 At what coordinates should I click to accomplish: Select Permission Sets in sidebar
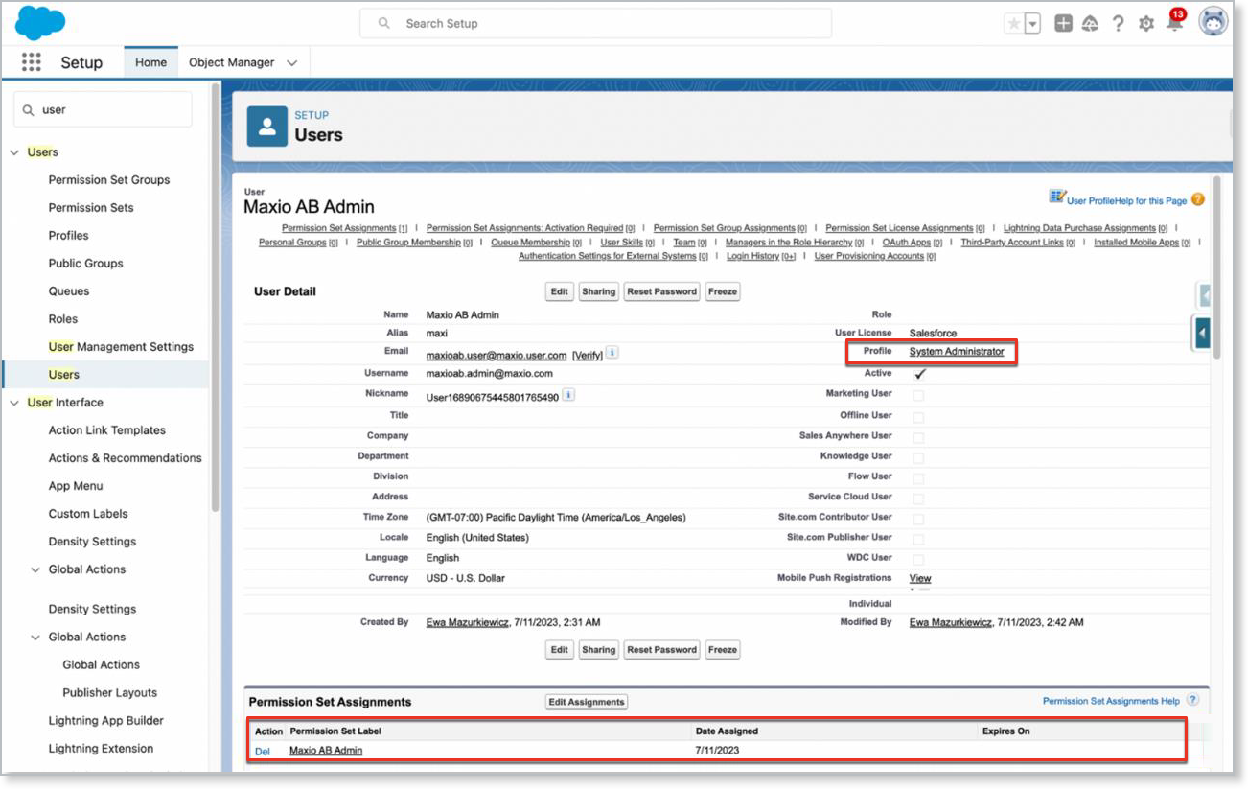pyautogui.click(x=91, y=208)
